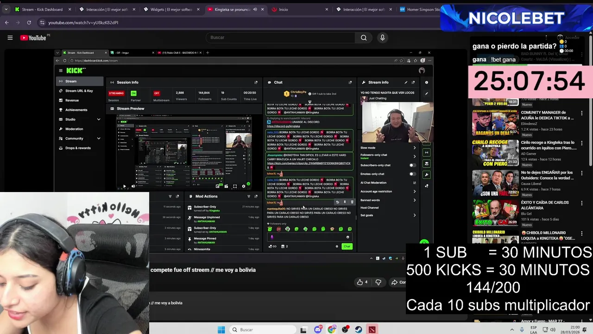This screenshot has width=593, height=334.
Task: Click the Chrome address bar URL
Action: click(x=83, y=22)
